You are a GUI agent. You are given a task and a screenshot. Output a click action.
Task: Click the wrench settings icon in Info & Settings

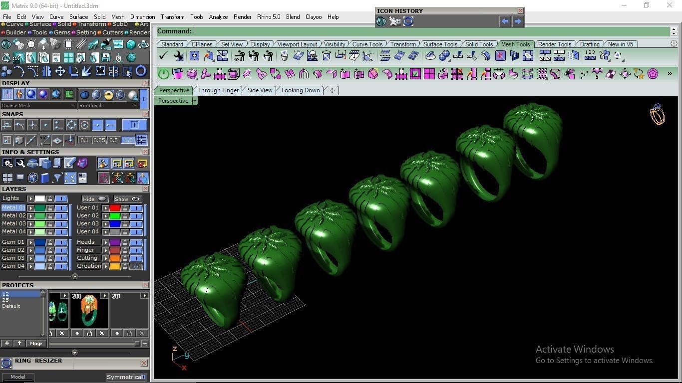(x=20, y=163)
